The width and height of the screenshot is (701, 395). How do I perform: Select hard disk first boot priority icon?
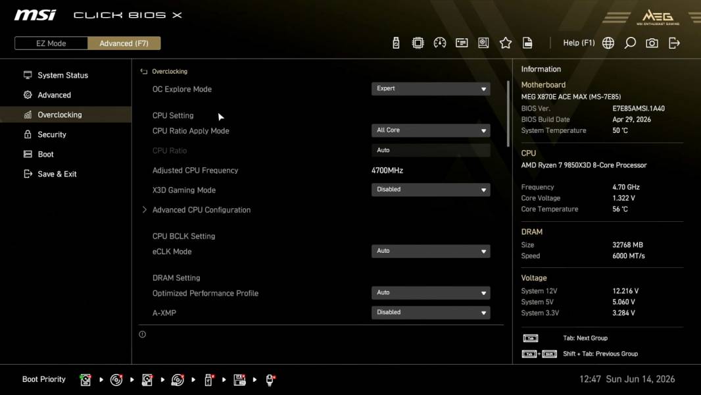[85, 380]
